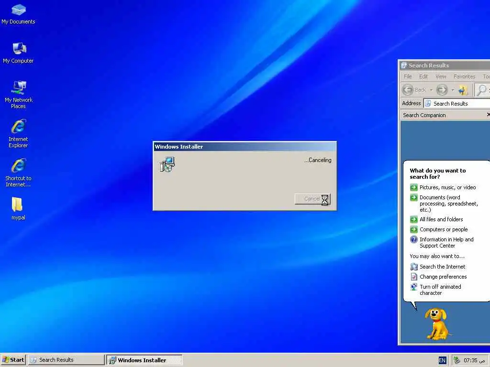Click the Search the Internet icon
Viewport: 490px width, 367px height.
click(414, 267)
